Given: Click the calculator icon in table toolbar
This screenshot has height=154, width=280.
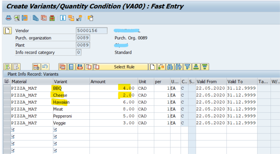Looking at the screenshot, I should click(71, 67).
